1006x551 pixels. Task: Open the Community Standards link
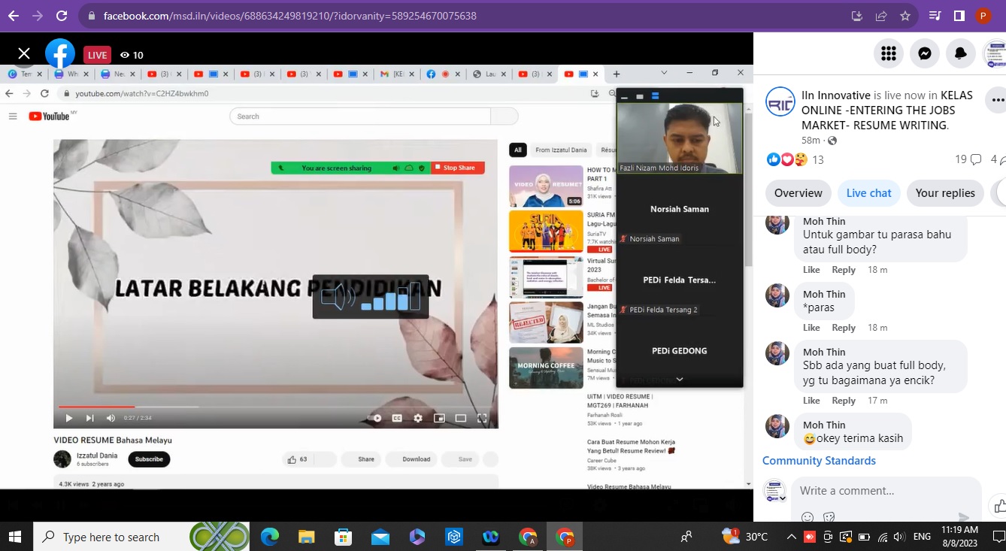819,461
